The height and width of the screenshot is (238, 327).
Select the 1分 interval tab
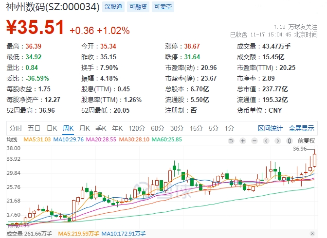[x=229, y=128]
